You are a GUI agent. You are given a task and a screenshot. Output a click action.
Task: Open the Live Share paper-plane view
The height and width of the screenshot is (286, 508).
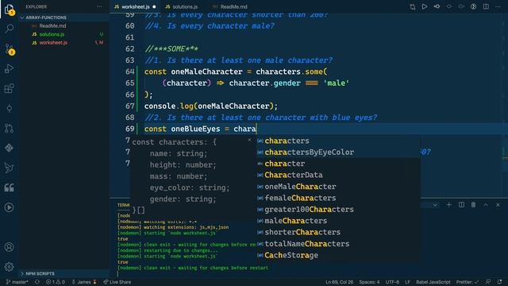10,168
